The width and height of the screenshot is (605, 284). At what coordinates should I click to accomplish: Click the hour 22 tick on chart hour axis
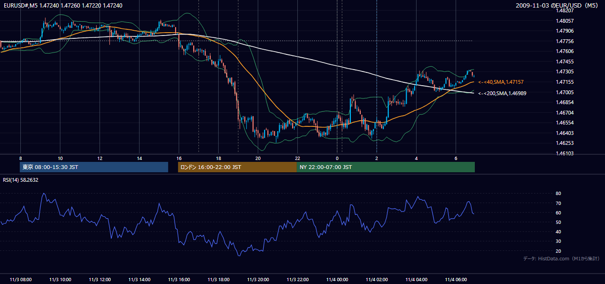(297, 158)
